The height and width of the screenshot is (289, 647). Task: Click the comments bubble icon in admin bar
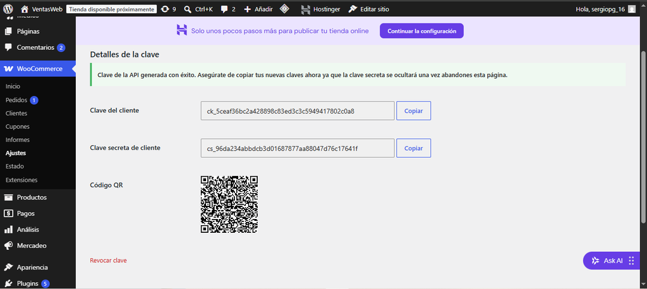224,9
